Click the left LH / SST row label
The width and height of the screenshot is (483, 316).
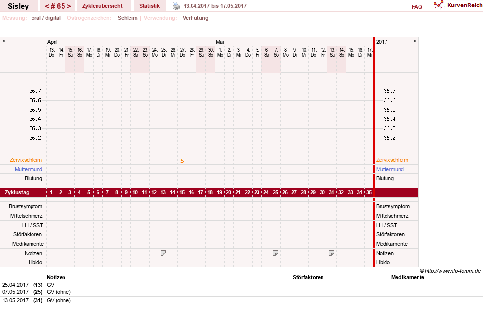32,225
